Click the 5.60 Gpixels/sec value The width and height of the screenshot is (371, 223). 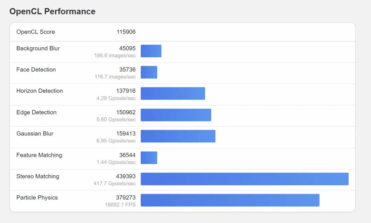(x=116, y=119)
